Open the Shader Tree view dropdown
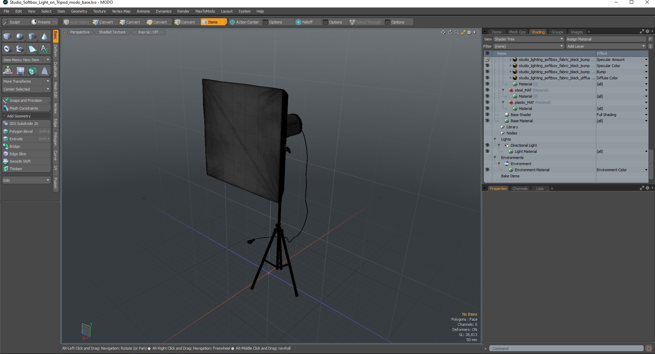The height and width of the screenshot is (354, 655). (x=528, y=39)
